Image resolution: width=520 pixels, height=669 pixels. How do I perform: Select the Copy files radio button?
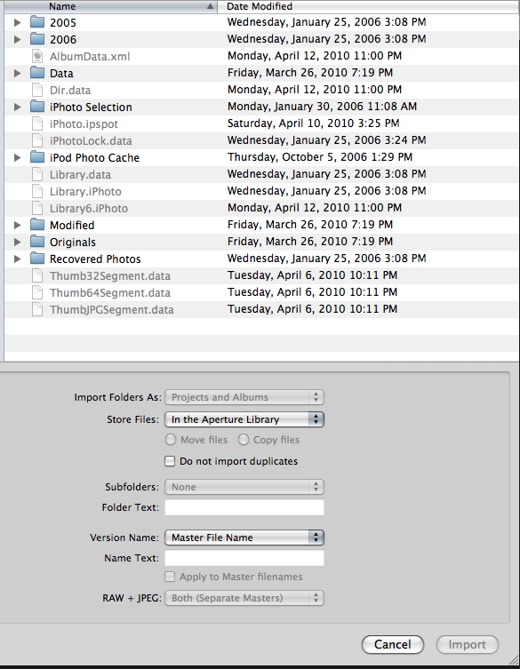(x=244, y=440)
